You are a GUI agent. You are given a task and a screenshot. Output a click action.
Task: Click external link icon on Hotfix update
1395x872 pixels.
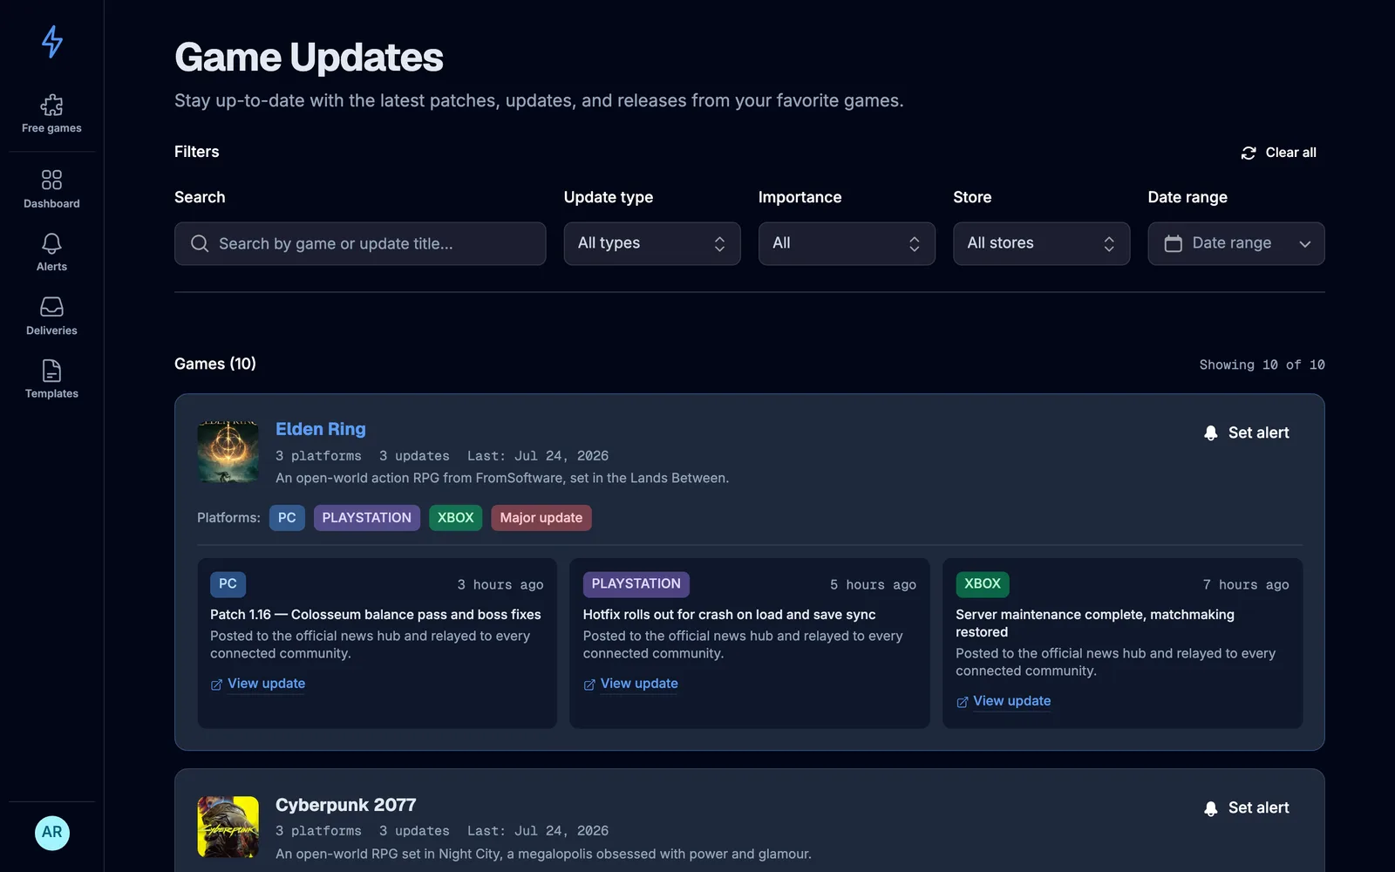pyautogui.click(x=589, y=685)
